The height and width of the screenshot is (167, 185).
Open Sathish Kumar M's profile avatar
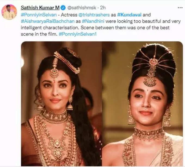[9, 12]
